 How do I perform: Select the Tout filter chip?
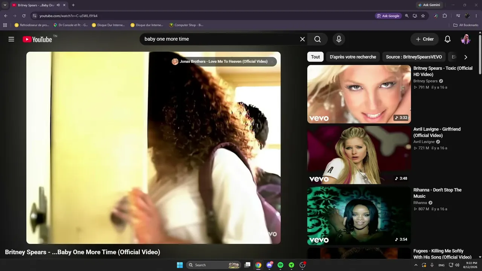tap(316, 57)
